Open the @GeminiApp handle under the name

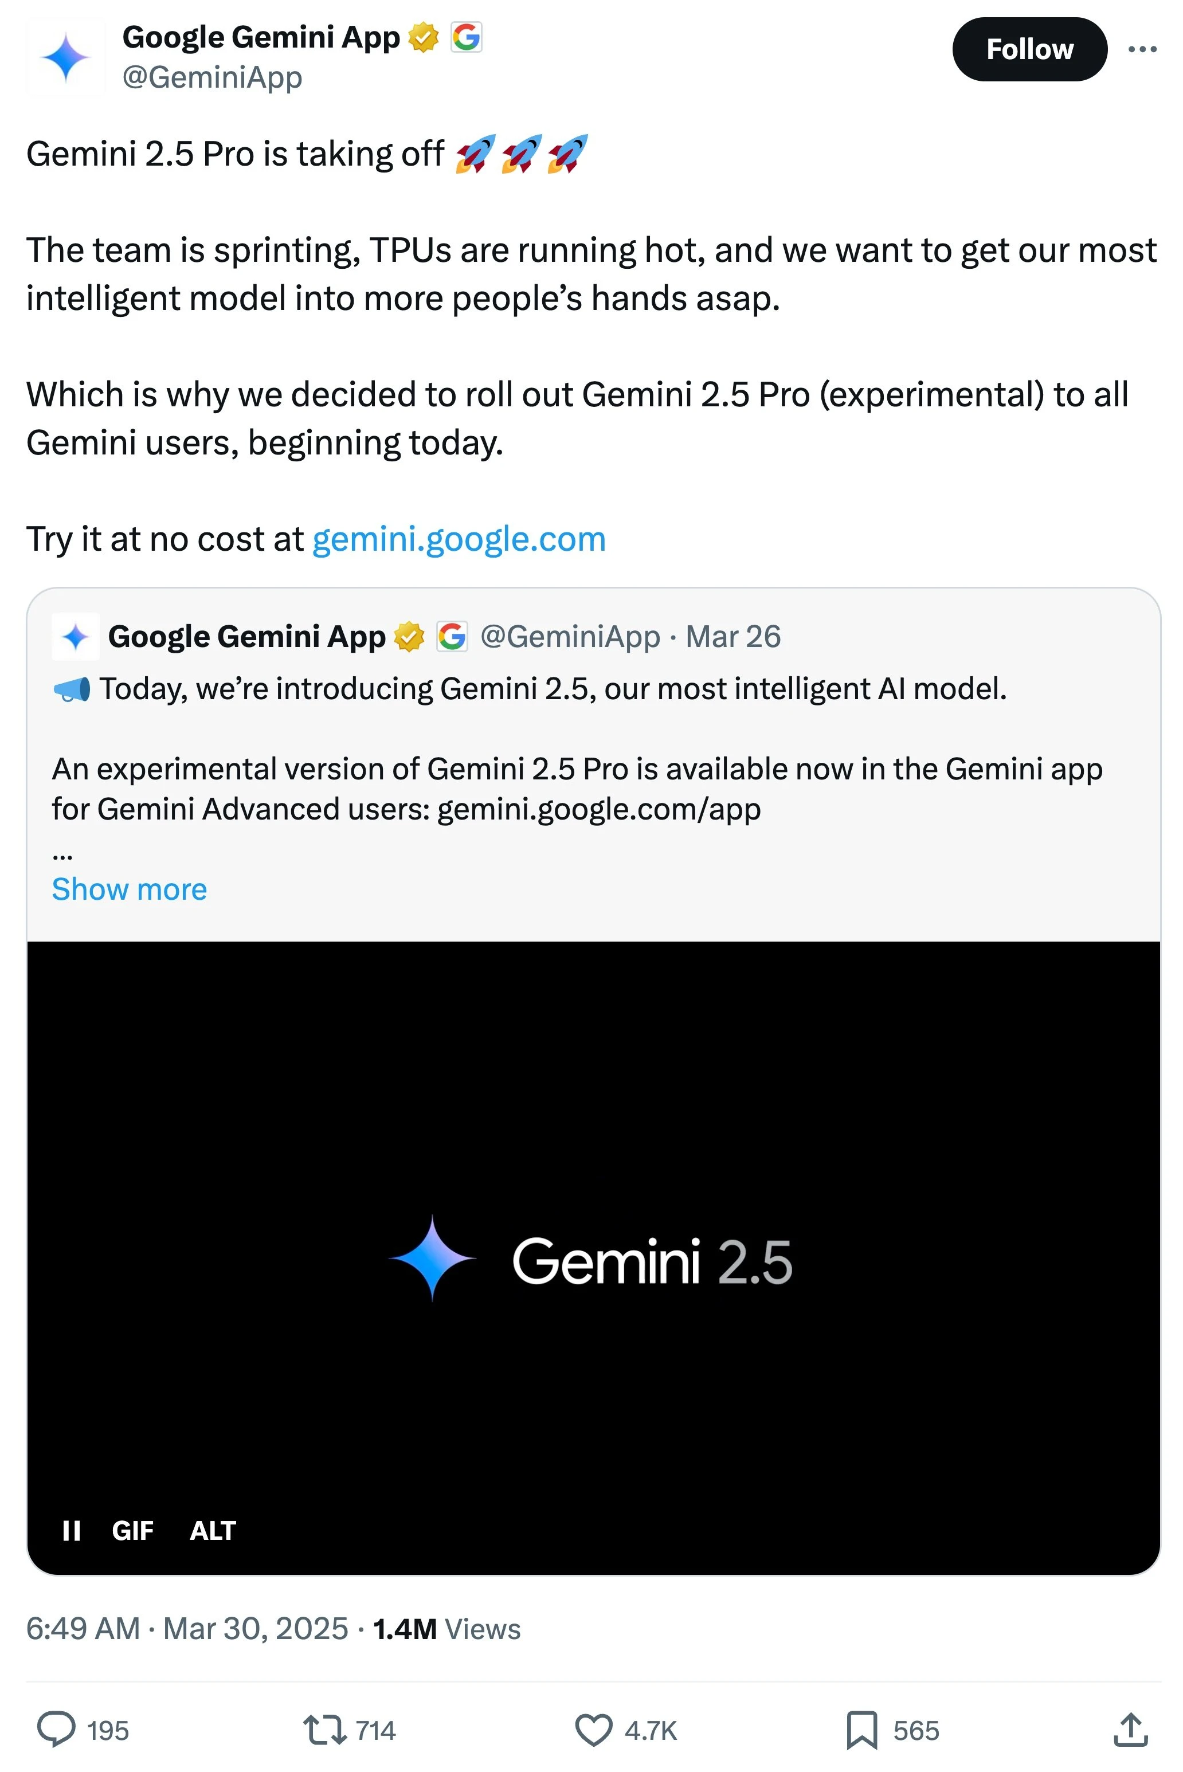click(212, 78)
